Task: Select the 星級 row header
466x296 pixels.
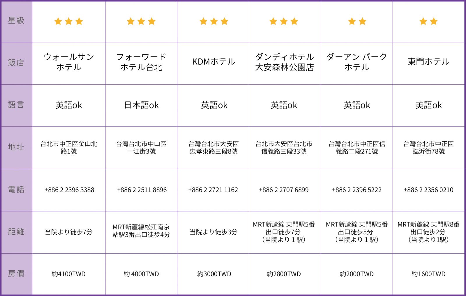Action: (16, 21)
